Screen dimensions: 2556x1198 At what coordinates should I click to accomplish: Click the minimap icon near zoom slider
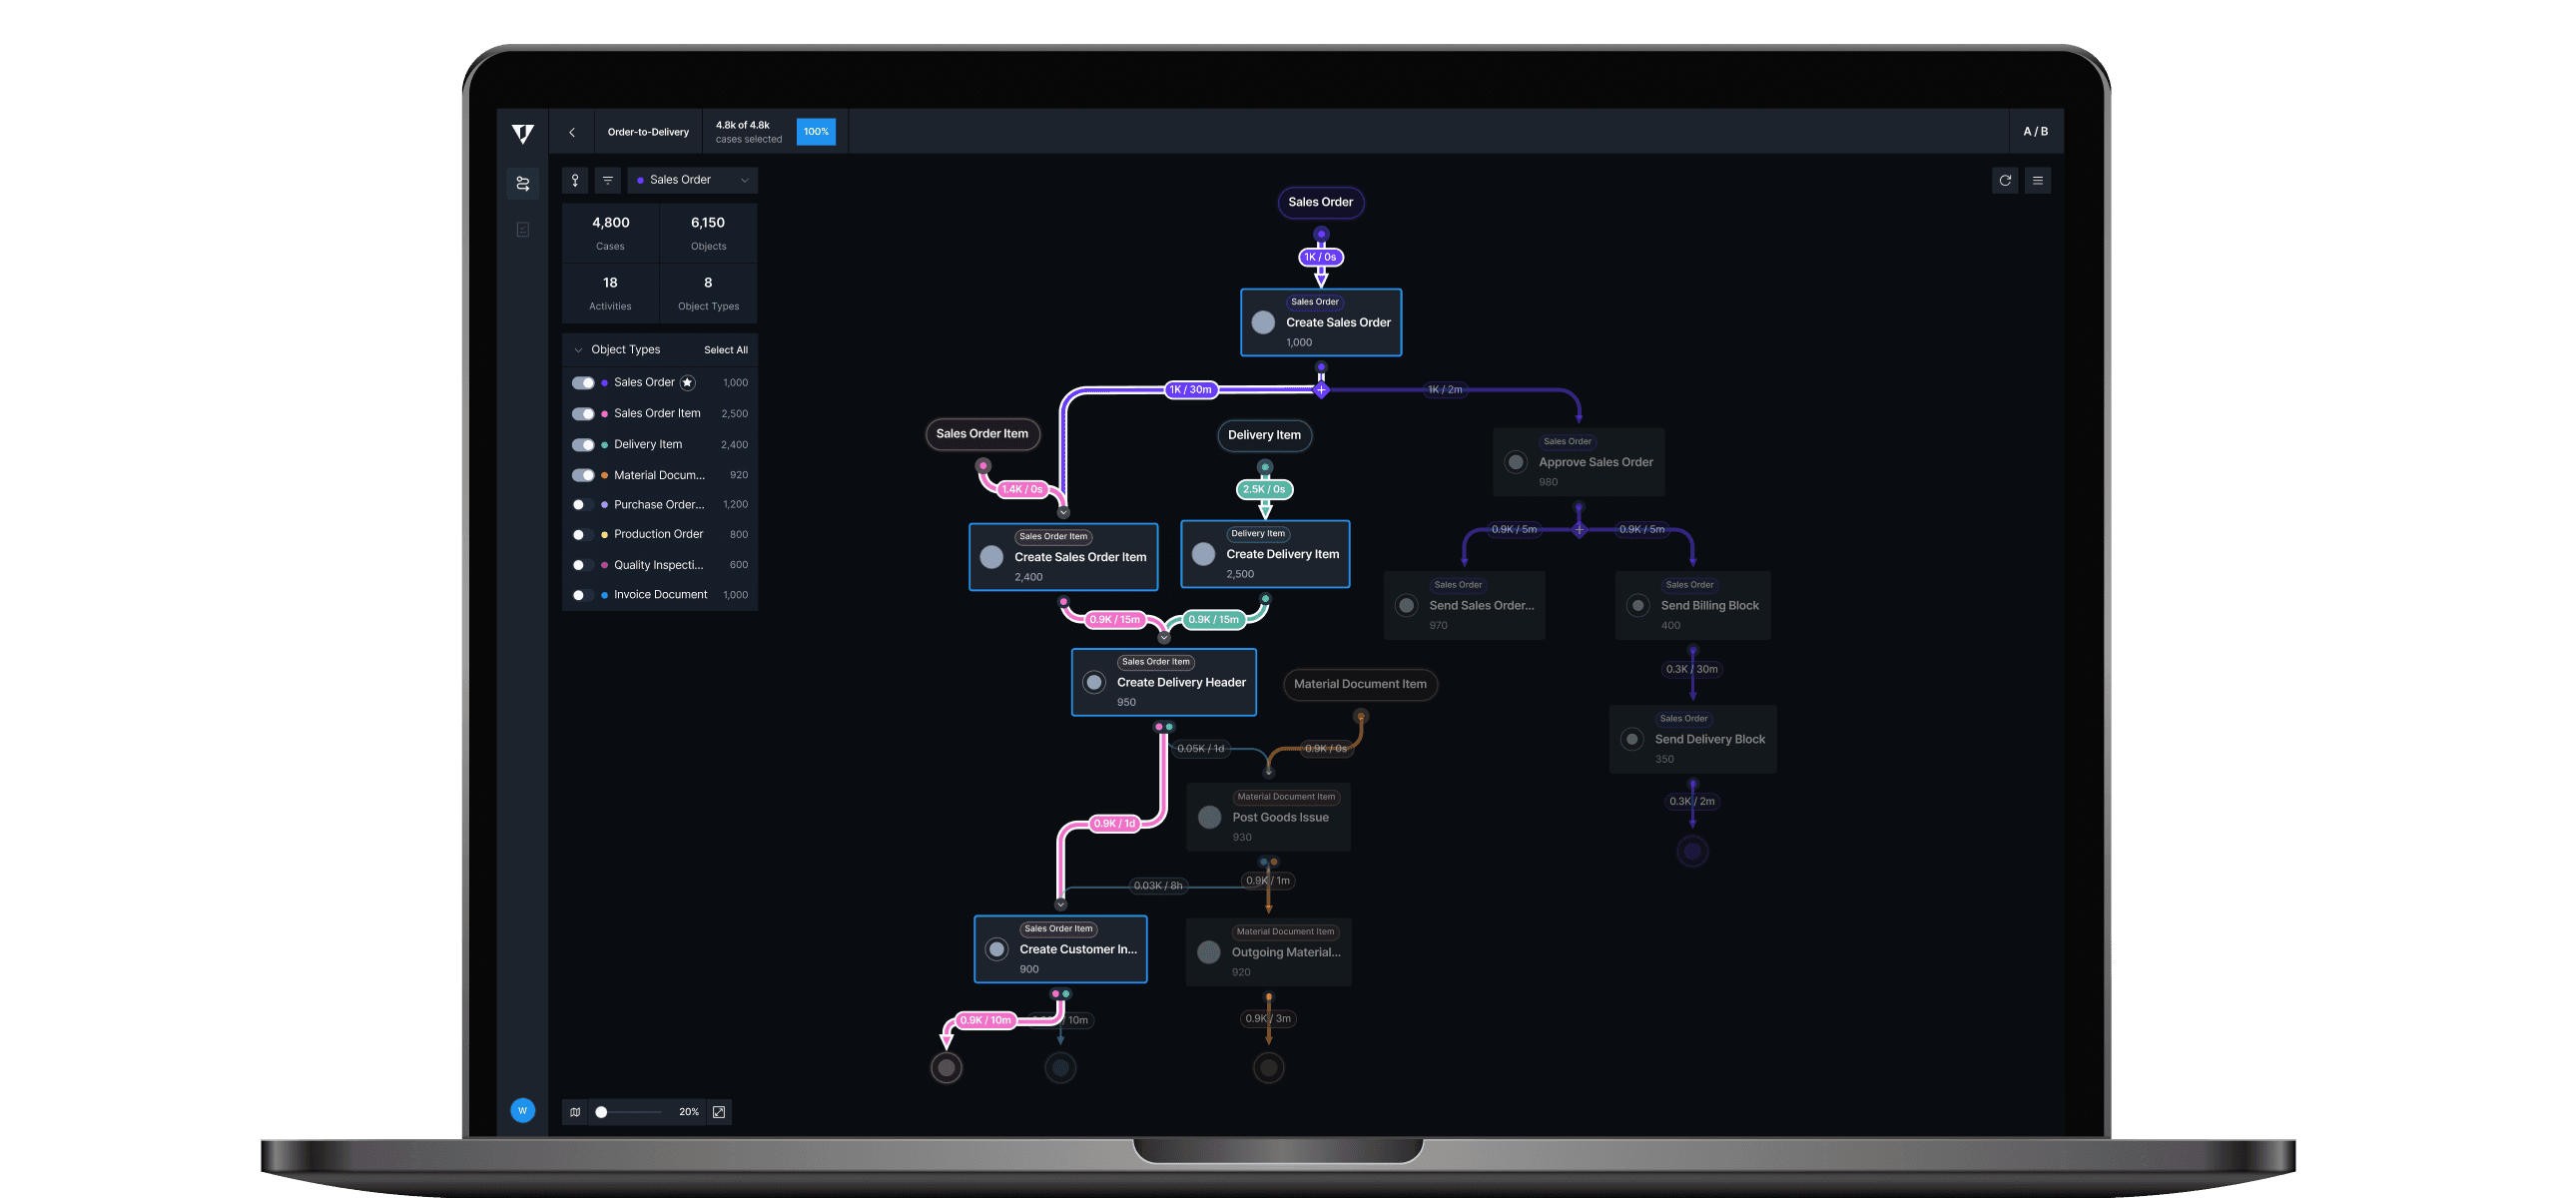tap(575, 1112)
